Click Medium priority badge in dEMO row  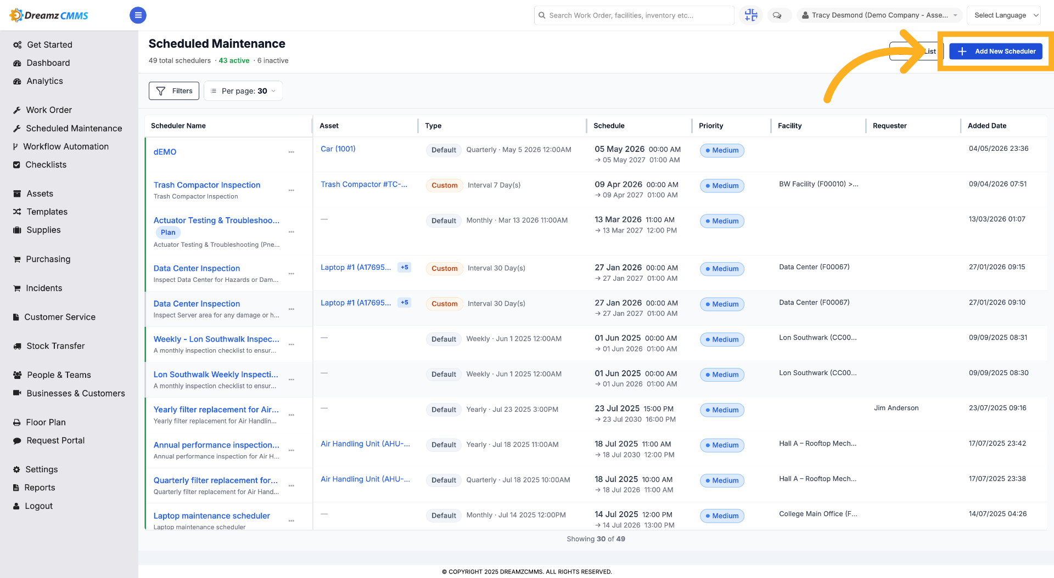[x=722, y=150]
